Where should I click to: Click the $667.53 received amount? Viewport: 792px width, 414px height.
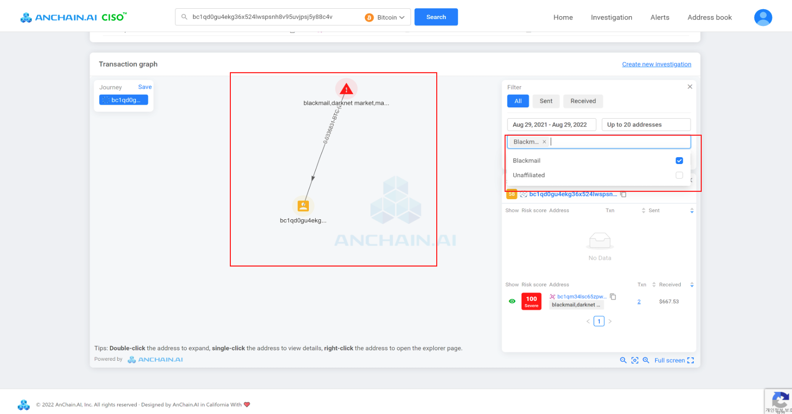[669, 302]
